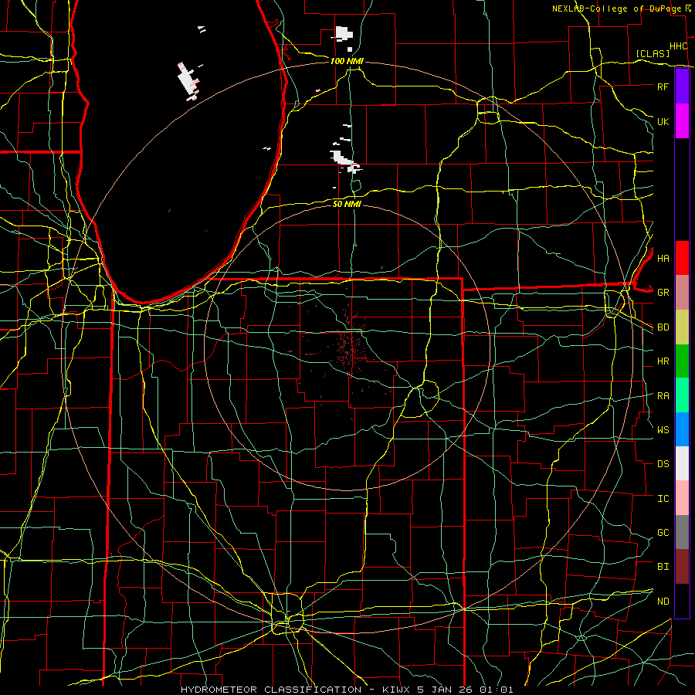Select the salmon GR legend swatch
The height and width of the screenshot is (695, 695).
click(682, 293)
